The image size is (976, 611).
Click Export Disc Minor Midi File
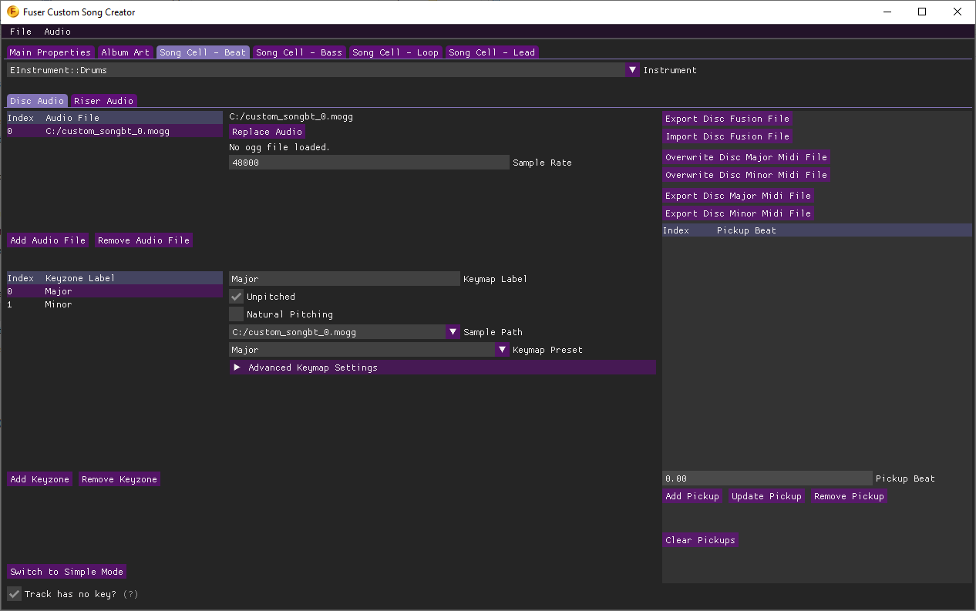[739, 213]
